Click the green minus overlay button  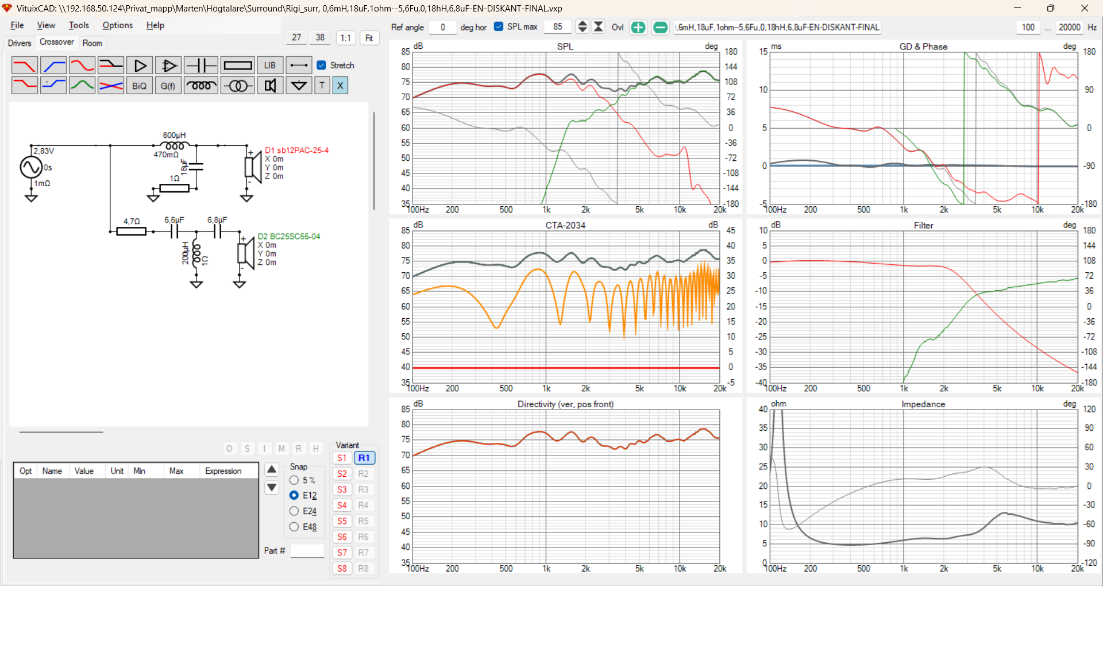click(661, 27)
